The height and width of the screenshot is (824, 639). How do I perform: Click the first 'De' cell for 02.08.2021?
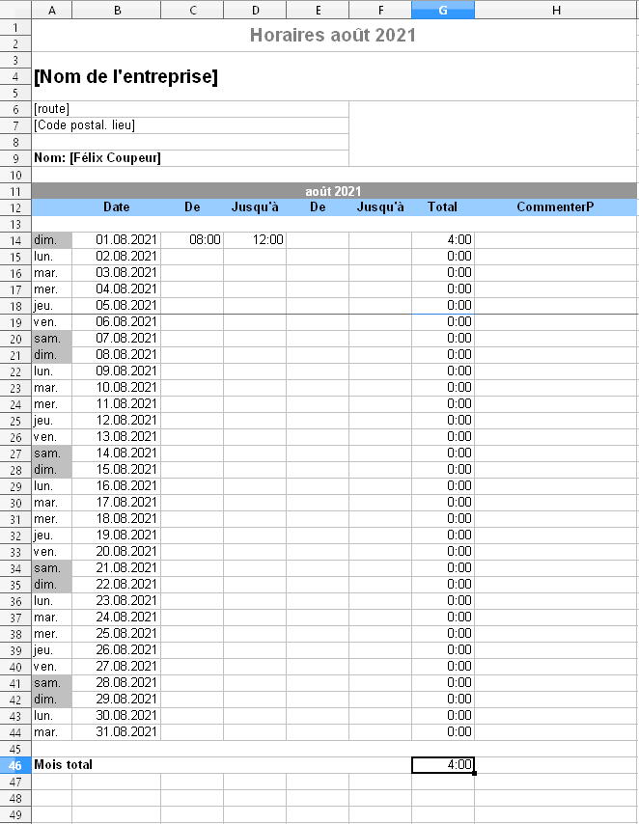[x=192, y=257]
